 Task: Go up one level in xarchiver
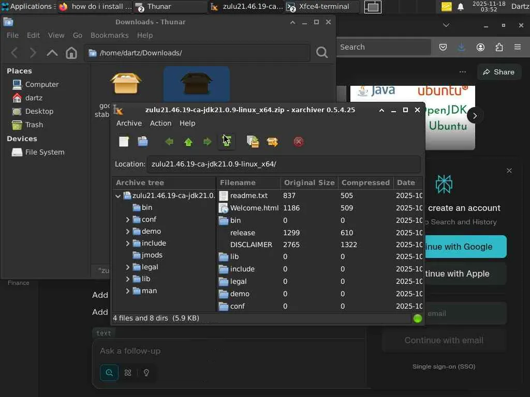click(188, 142)
